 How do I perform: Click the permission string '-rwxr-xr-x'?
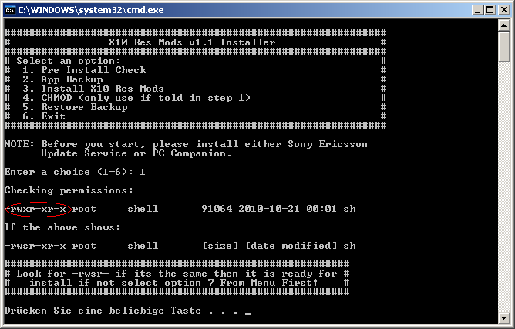[x=35, y=209]
